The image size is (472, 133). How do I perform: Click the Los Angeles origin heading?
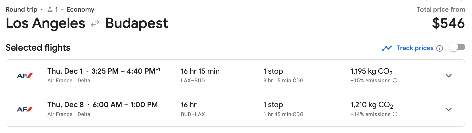click(45, 23)
